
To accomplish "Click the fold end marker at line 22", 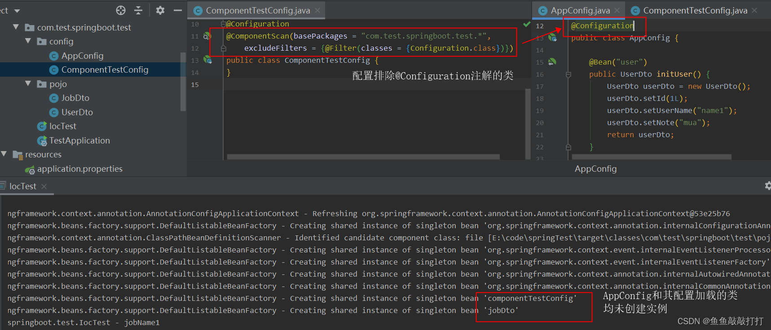I will tap(568, 147).
